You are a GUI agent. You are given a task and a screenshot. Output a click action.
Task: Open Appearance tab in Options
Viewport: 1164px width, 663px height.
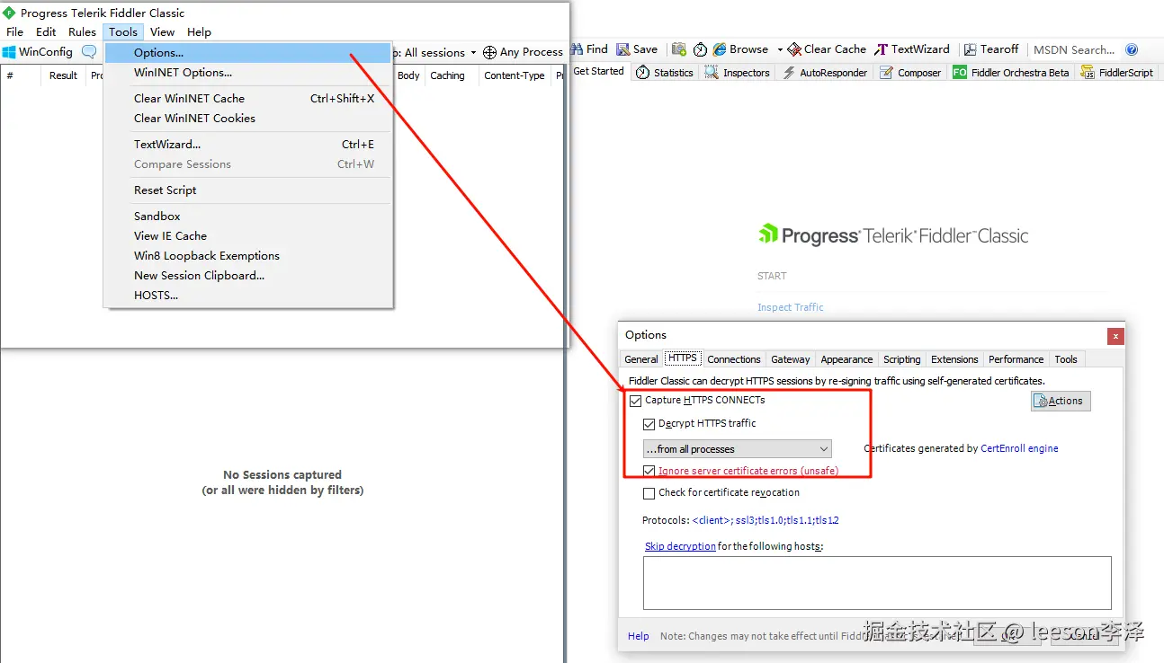click(846, 359)
